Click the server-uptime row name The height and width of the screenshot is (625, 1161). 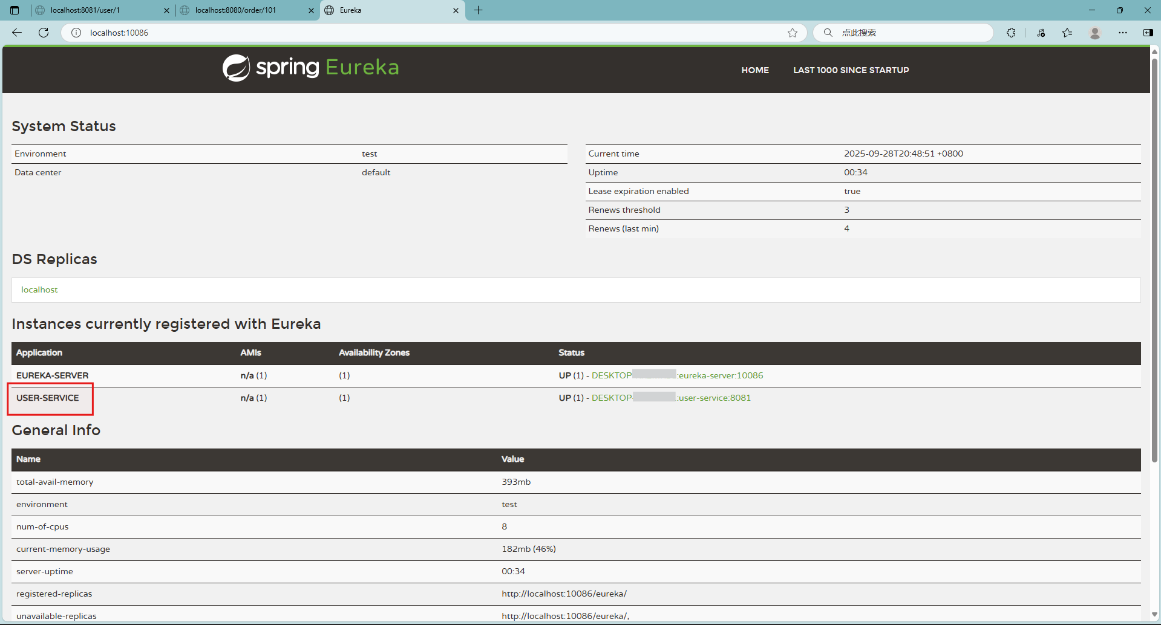[45, 571]
